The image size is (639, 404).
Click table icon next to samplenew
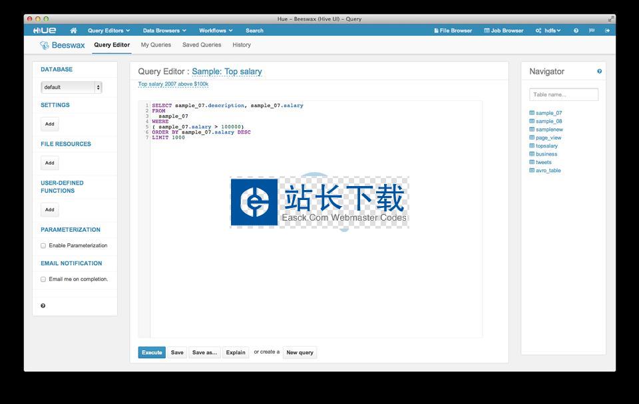click(532, 129)
